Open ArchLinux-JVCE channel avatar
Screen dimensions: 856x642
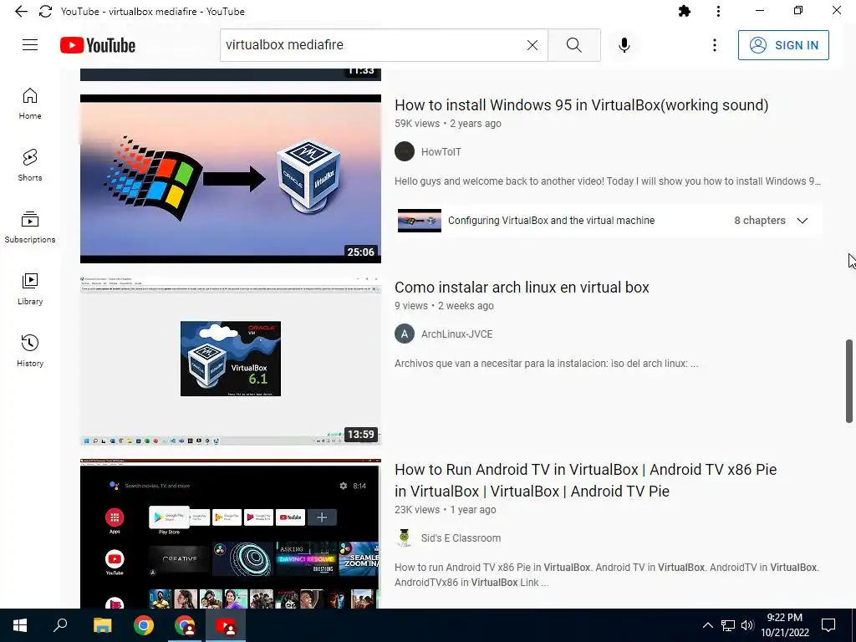pyautogui.click(x=405, y=334)
